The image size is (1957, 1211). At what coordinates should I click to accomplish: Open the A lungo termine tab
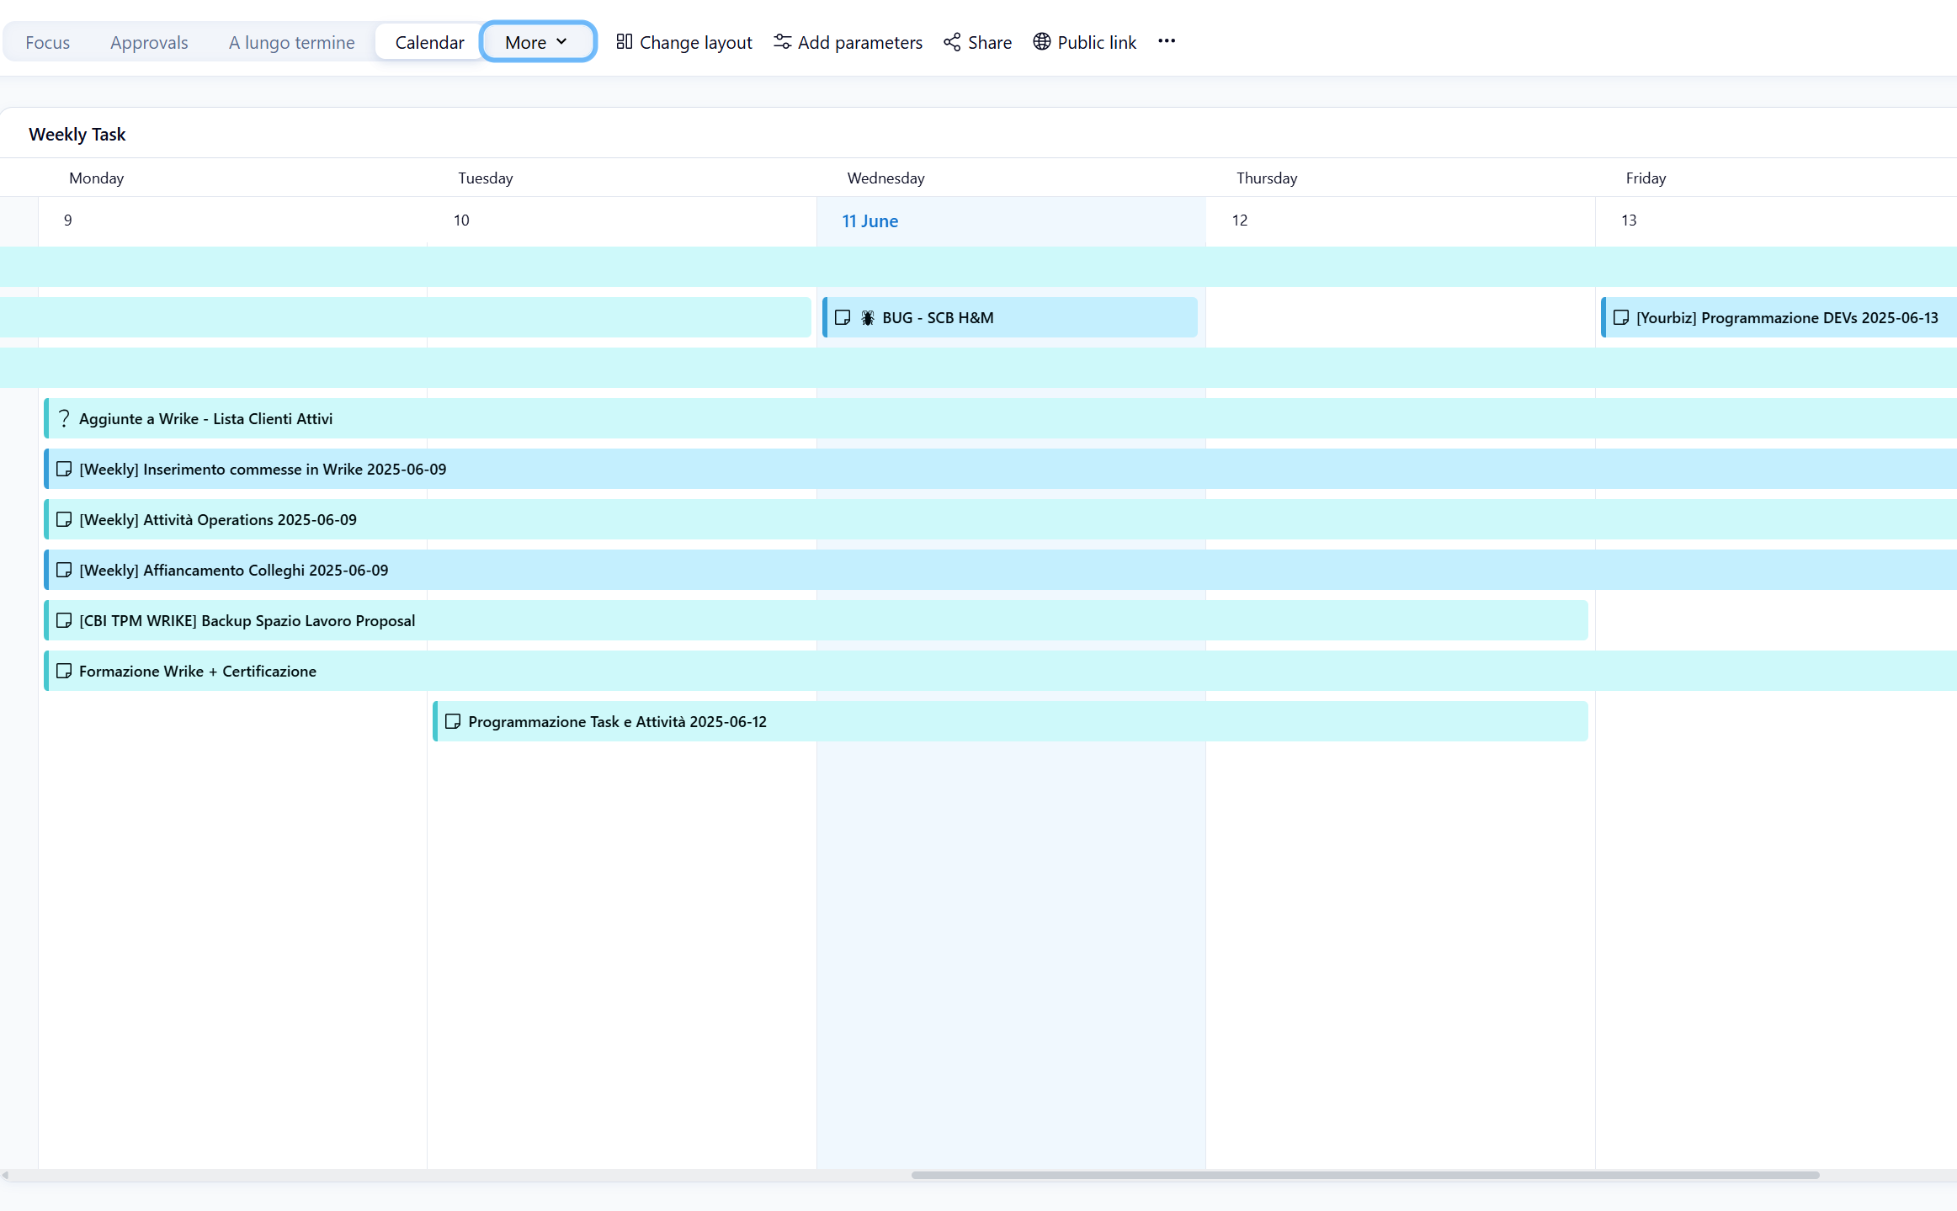(291, 42)
